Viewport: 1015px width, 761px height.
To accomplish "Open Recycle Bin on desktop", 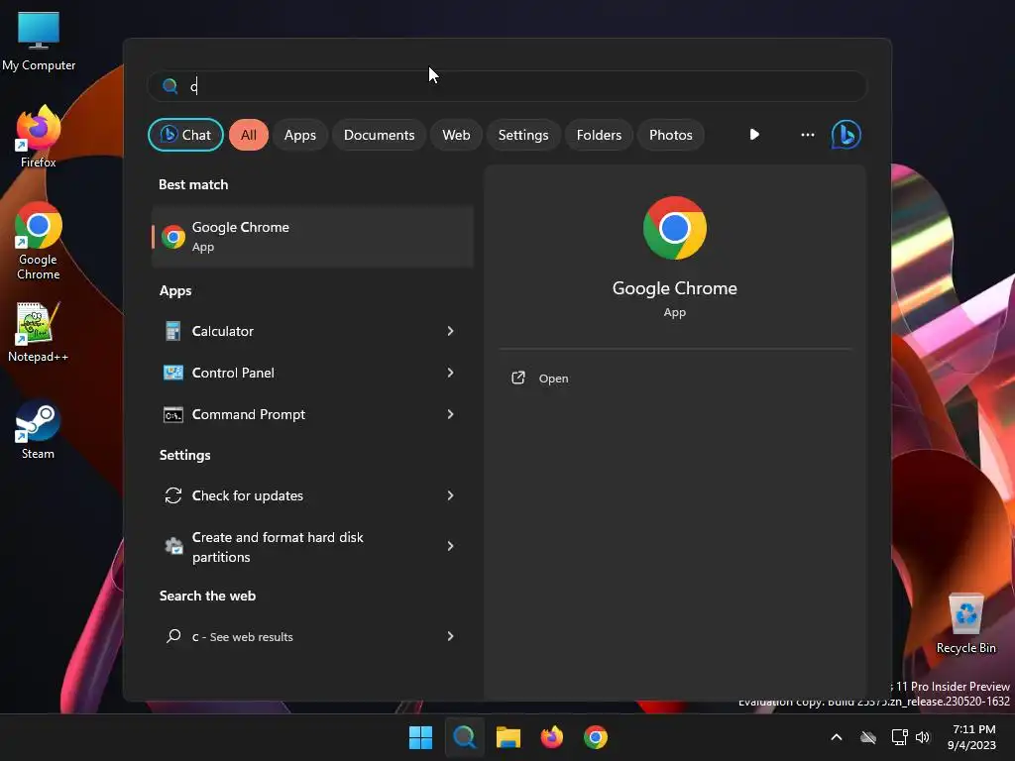I will 965,623.
